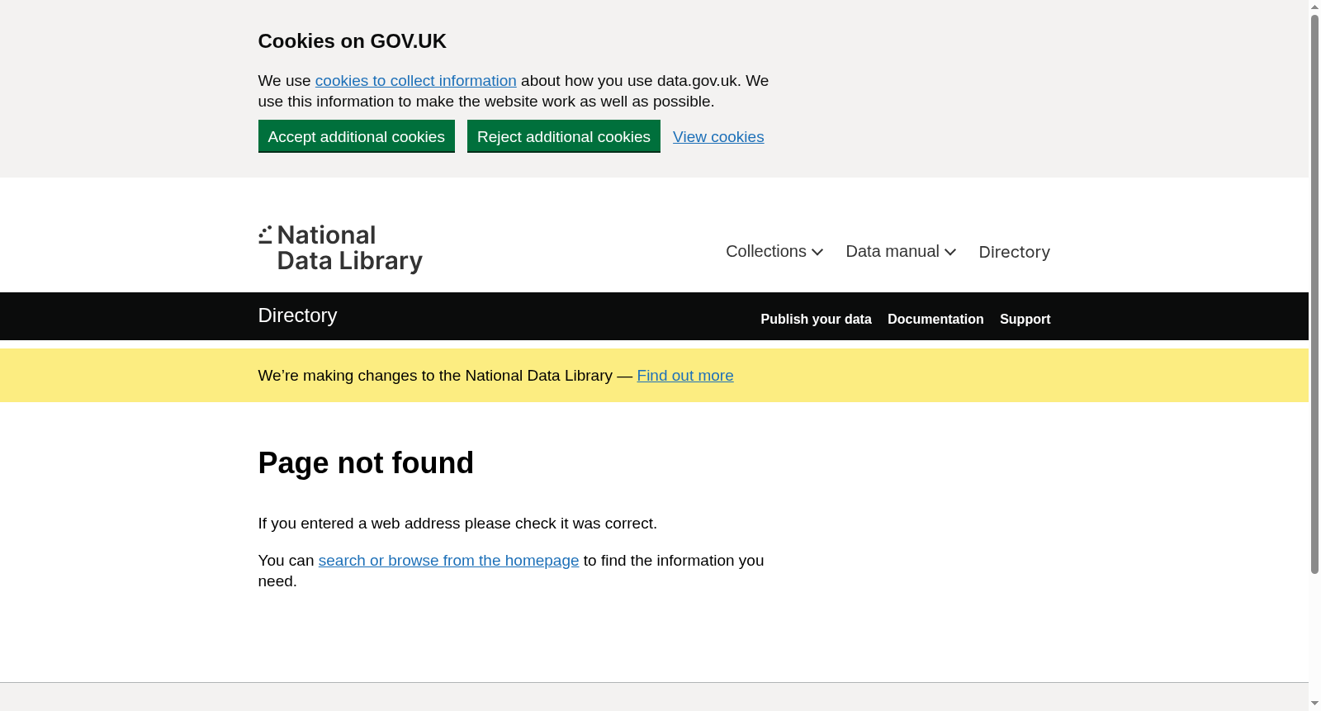Go to the Documentation page

[935, 320]
